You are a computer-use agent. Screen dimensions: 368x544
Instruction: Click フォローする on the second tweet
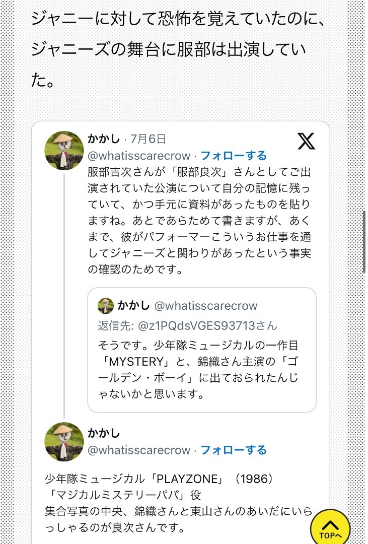tap(234, 450)
